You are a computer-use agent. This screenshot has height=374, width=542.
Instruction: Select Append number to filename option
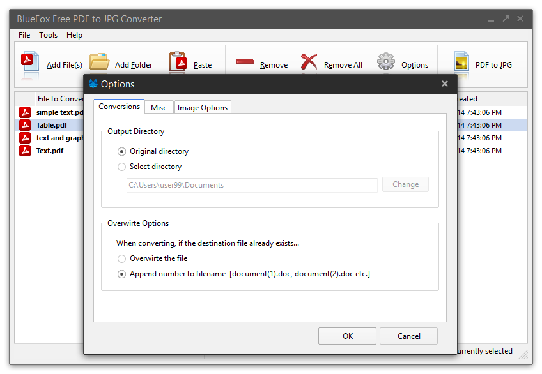[x=121, y=274]
